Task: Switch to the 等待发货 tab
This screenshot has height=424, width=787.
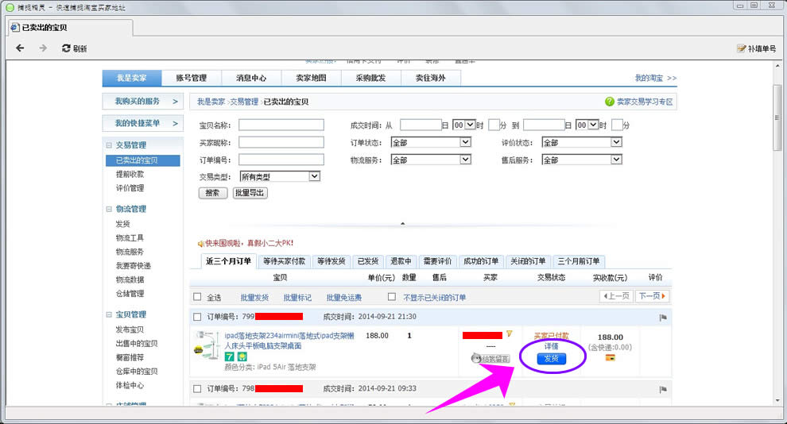Action: tap(331, 261)
